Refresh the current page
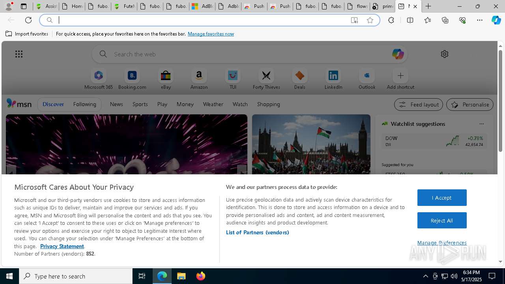The width and height of the screenshot is (505, 284). (28, 20)
